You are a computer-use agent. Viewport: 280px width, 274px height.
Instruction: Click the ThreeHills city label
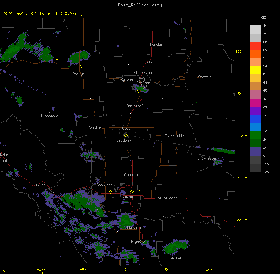coord(174,136)
